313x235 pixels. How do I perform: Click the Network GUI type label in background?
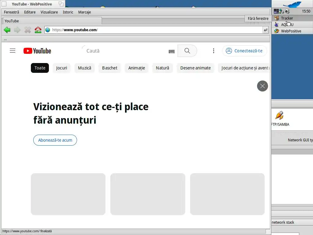click(x=300, y=140)
